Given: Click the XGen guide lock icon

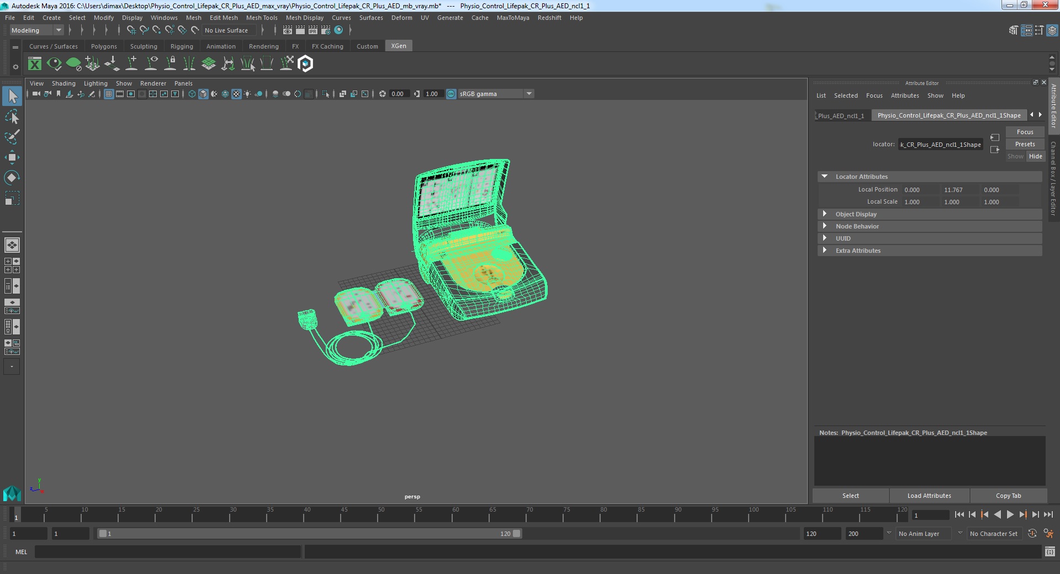Looking at the screenshot, I should click(x=170, y=64).
